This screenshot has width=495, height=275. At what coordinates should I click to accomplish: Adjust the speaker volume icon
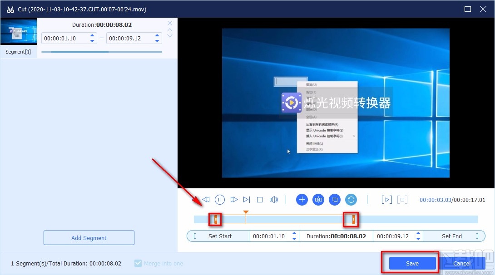275,199
